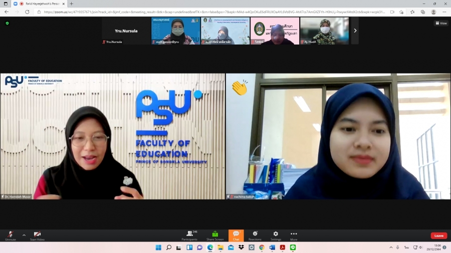Click the green Share Screen icon
The width and height of the screenshot is (451, 253).
click(215, 235)
